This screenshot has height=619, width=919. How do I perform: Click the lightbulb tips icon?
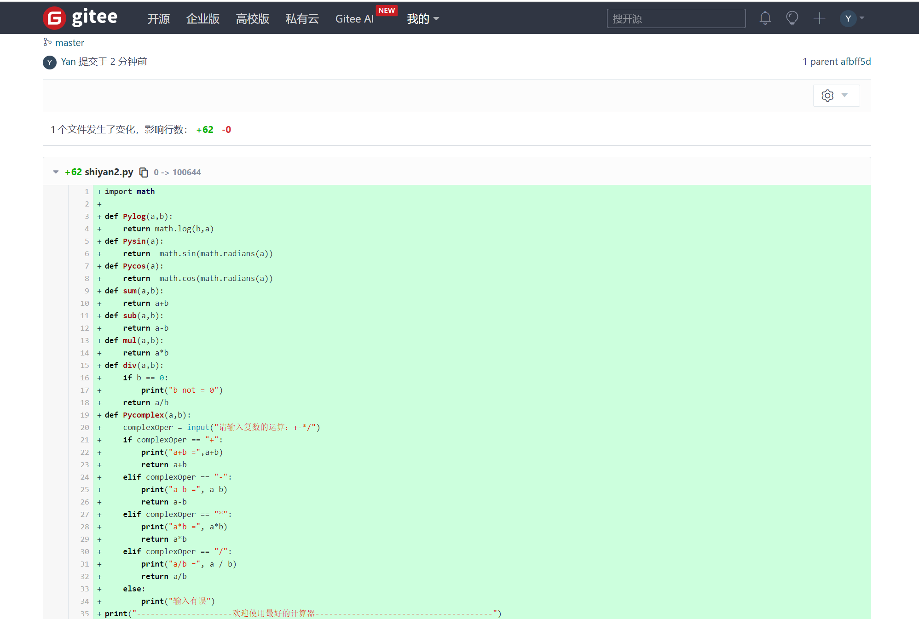coord(792,18)
